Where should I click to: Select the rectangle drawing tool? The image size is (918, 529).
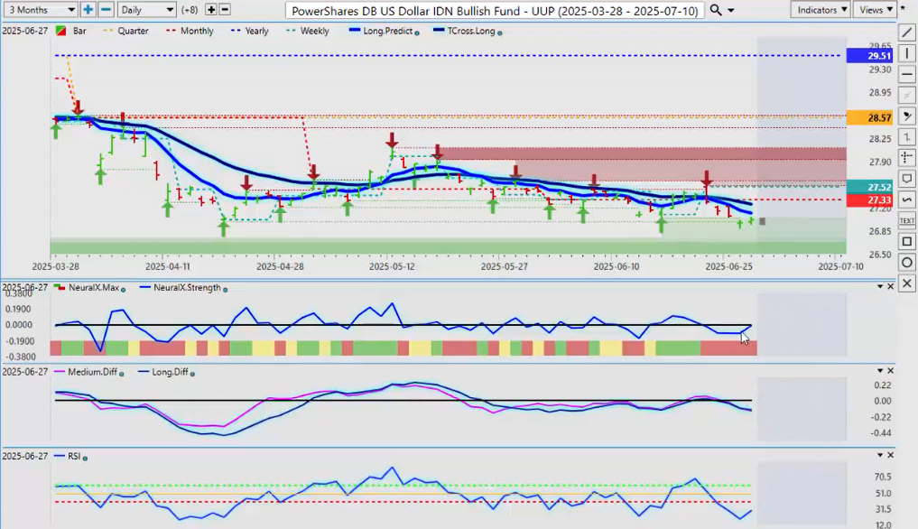point(907,241)
